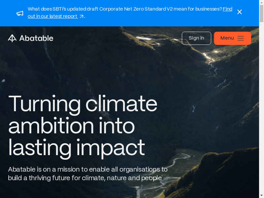Click the vertical page scrollbar

(x=261, y=99)
